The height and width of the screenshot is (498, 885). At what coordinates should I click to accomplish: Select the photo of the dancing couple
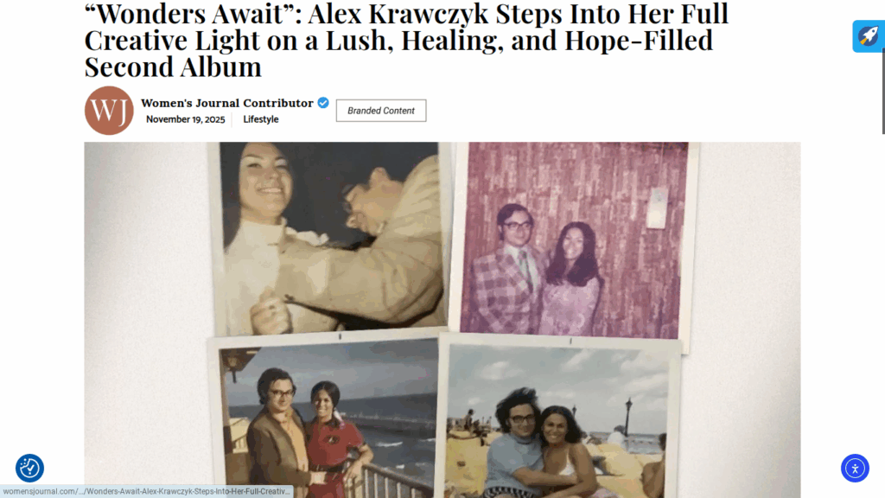tap(329, 238)
